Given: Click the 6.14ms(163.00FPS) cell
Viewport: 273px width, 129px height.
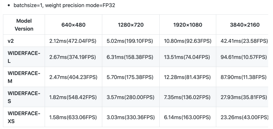Looking at the screenshot, I should tap(188, 117).
